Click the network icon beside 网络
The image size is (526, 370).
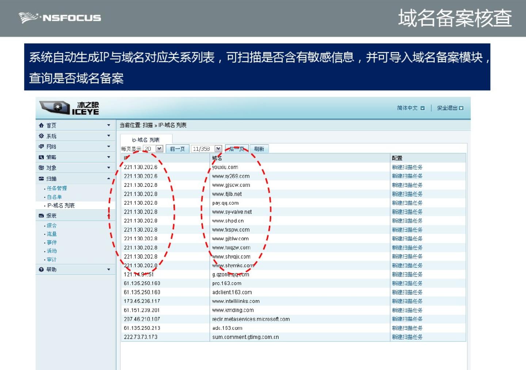pyautogui.click(x=41, y=147)
